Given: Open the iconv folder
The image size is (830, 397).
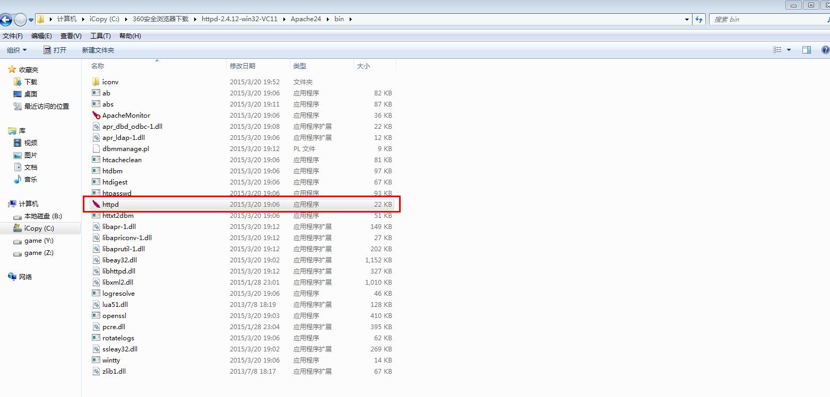Looking at the screenshot, I should [x=110, y=82].
